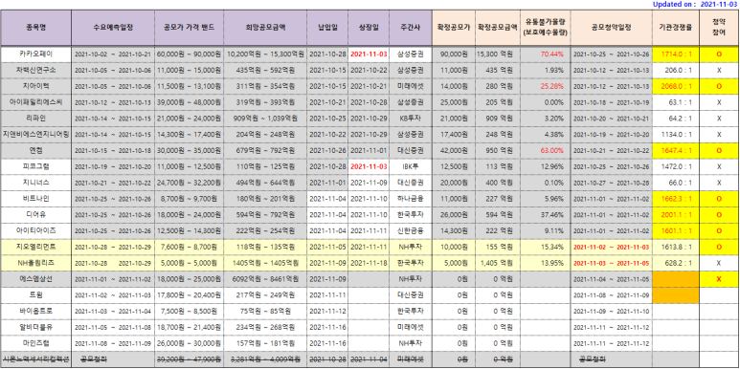The height and width of the screenshot is (369, 740).
Task: Click the 납입일 column header
Action: (x=328, y=28)
